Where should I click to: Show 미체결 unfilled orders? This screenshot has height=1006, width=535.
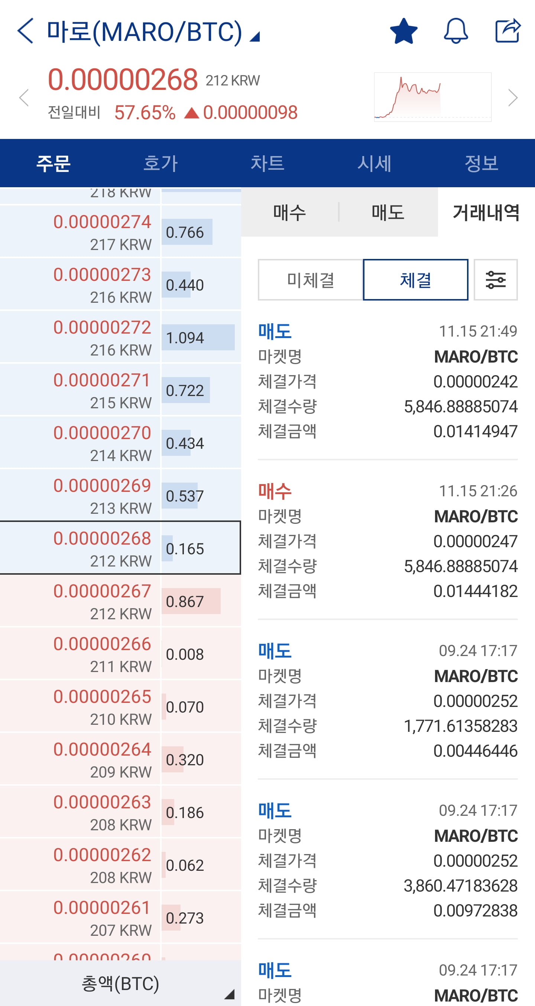tap(311, 280)
